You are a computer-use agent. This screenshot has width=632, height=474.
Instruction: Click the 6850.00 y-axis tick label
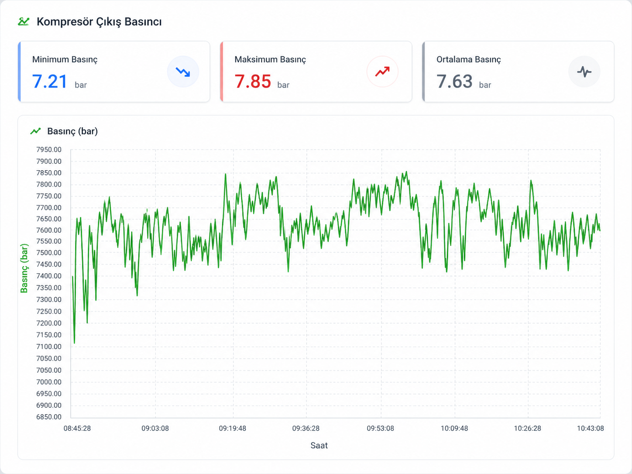[49, 417]
